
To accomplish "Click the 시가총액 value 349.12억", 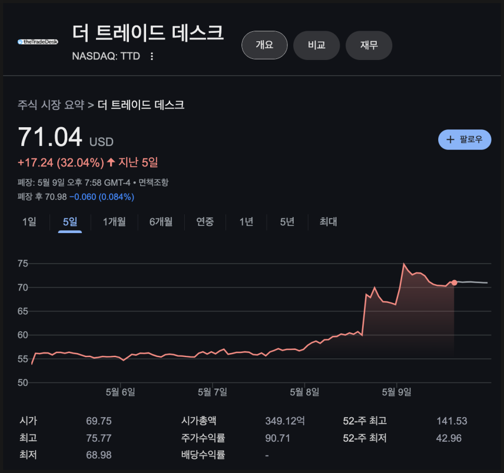I will coord(285,421).
